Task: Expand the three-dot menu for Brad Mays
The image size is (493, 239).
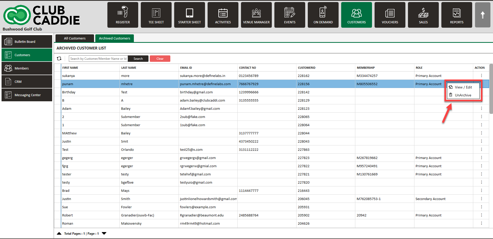Action: [x=481, y=191]
